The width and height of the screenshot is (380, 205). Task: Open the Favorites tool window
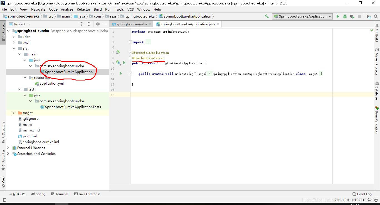pyautogui.click(x=3, y=160)
